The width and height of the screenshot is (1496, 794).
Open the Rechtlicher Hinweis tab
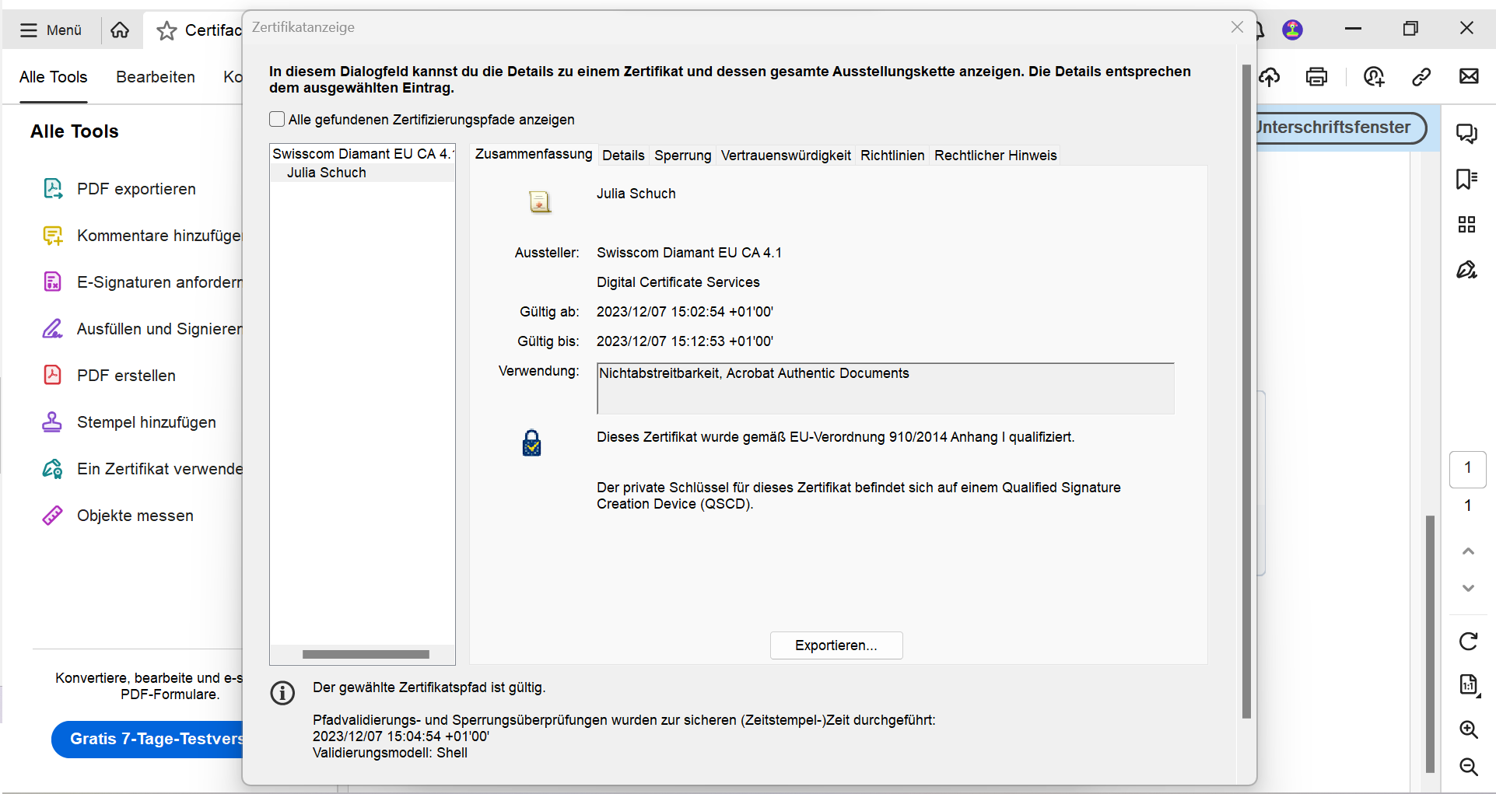995,156
